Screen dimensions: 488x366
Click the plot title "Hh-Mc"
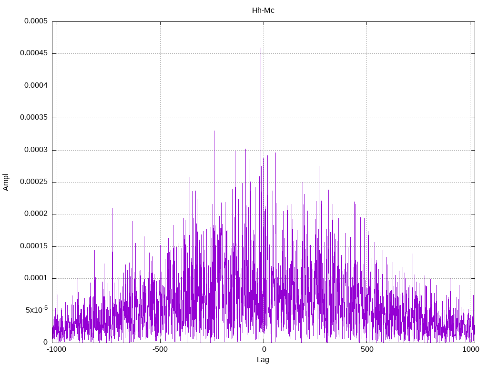(x=263, y=10)
